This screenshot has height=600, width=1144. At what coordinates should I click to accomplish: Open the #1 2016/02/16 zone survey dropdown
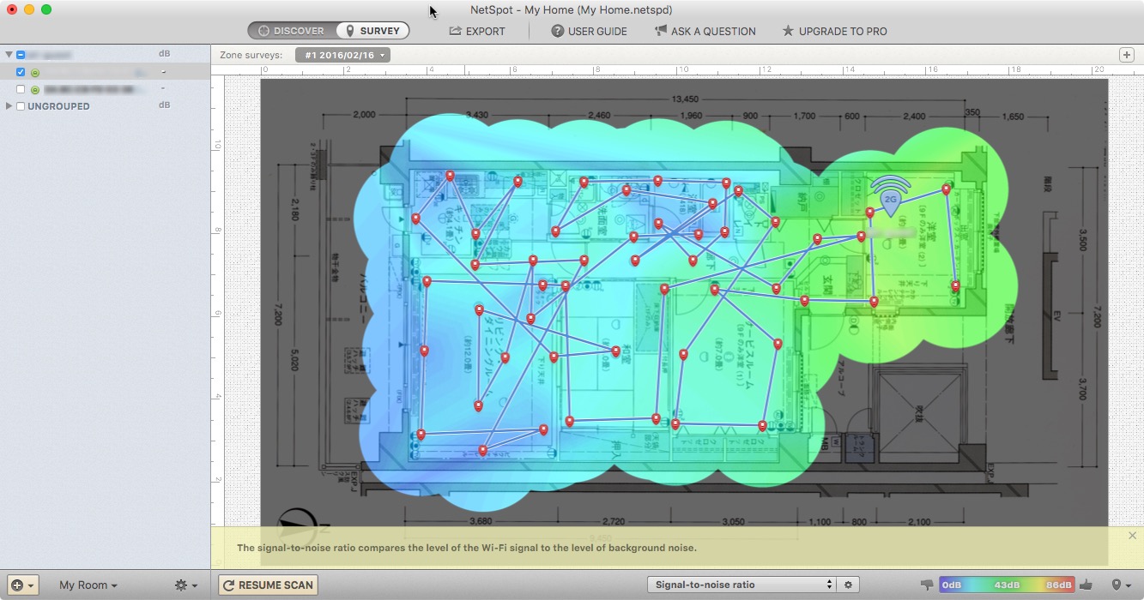(342, 55)
